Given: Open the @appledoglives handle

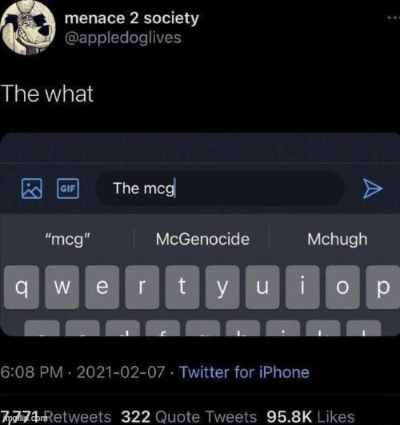Looking at the screenshot, I should (123, 38).
